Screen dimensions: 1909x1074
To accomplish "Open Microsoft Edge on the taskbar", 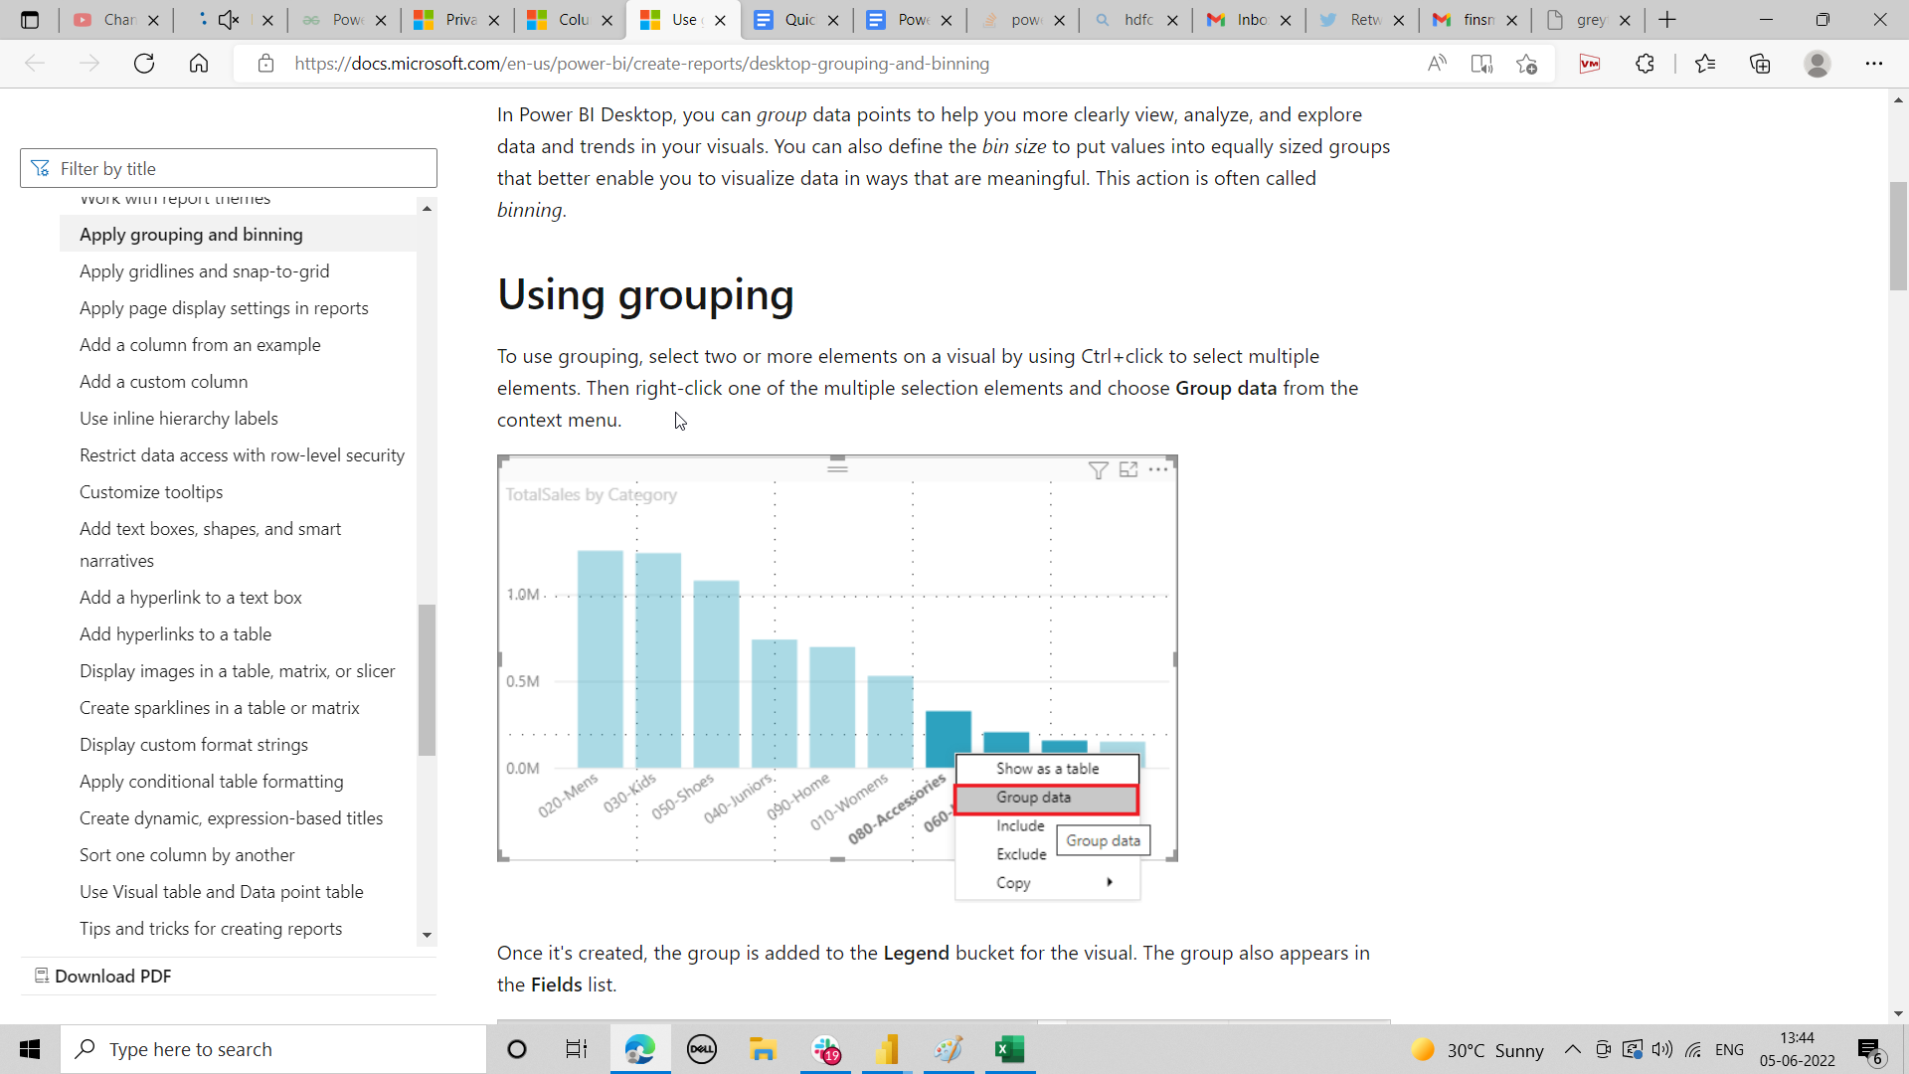I will (x=640, y=1049).
